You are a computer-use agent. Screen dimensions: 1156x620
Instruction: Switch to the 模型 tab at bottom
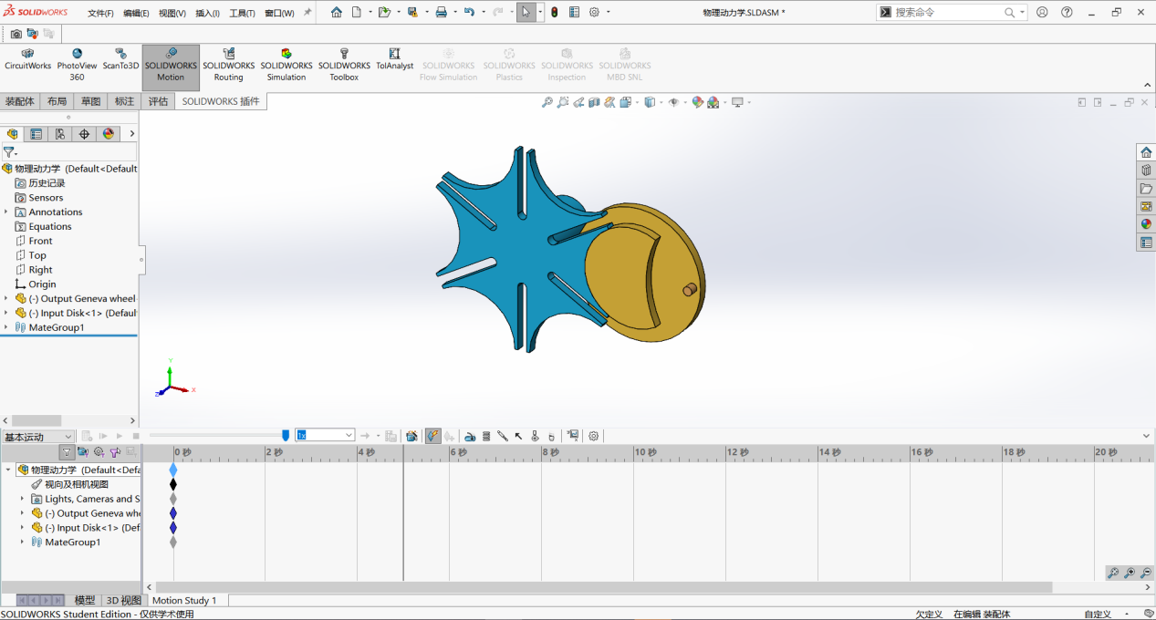tap(84, 599)
